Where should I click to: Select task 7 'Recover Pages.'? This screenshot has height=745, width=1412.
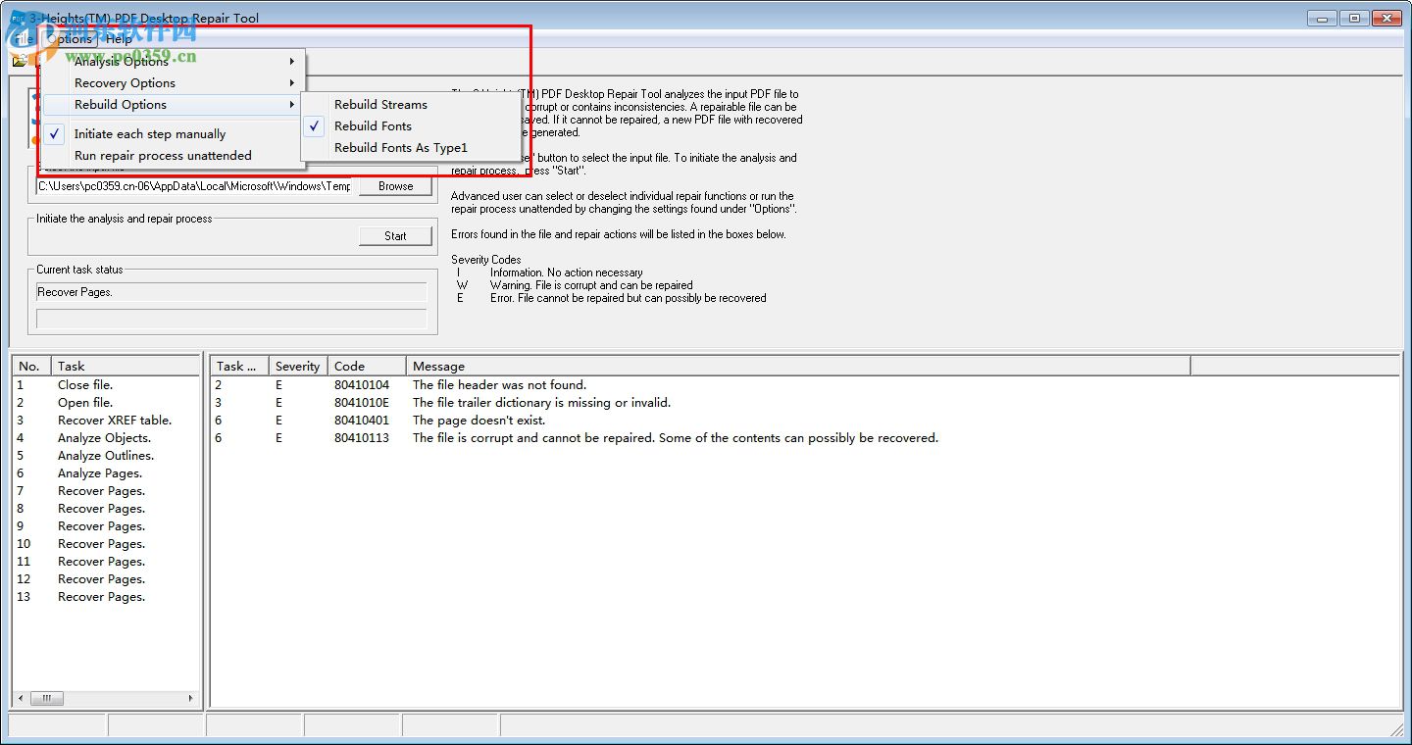tap(101, 491)
